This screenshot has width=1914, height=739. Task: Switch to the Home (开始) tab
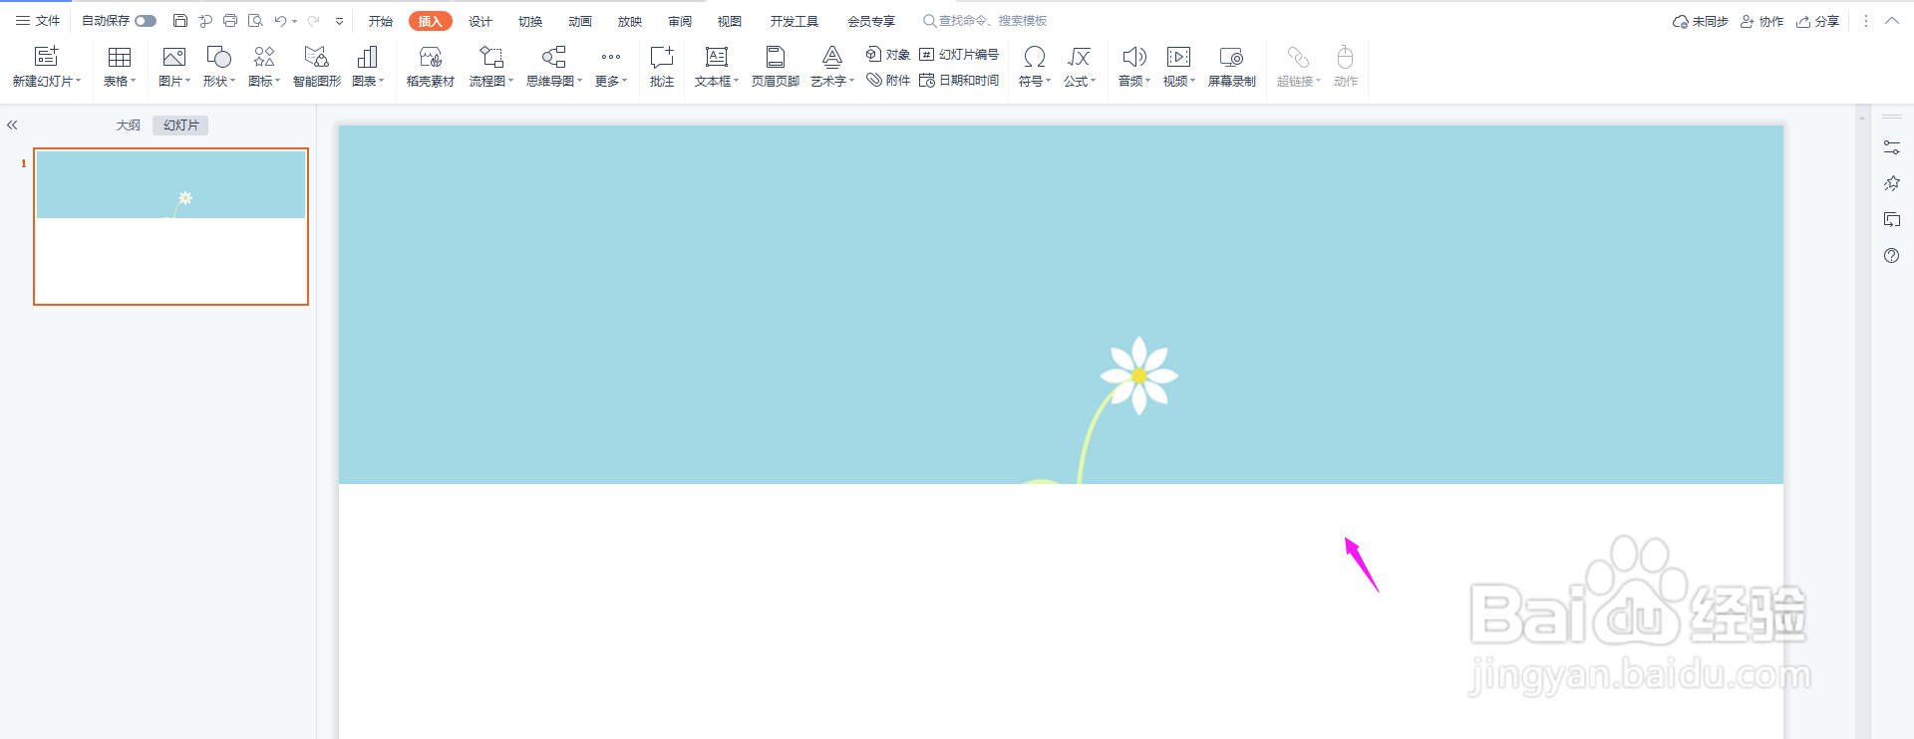pos(381,21)
